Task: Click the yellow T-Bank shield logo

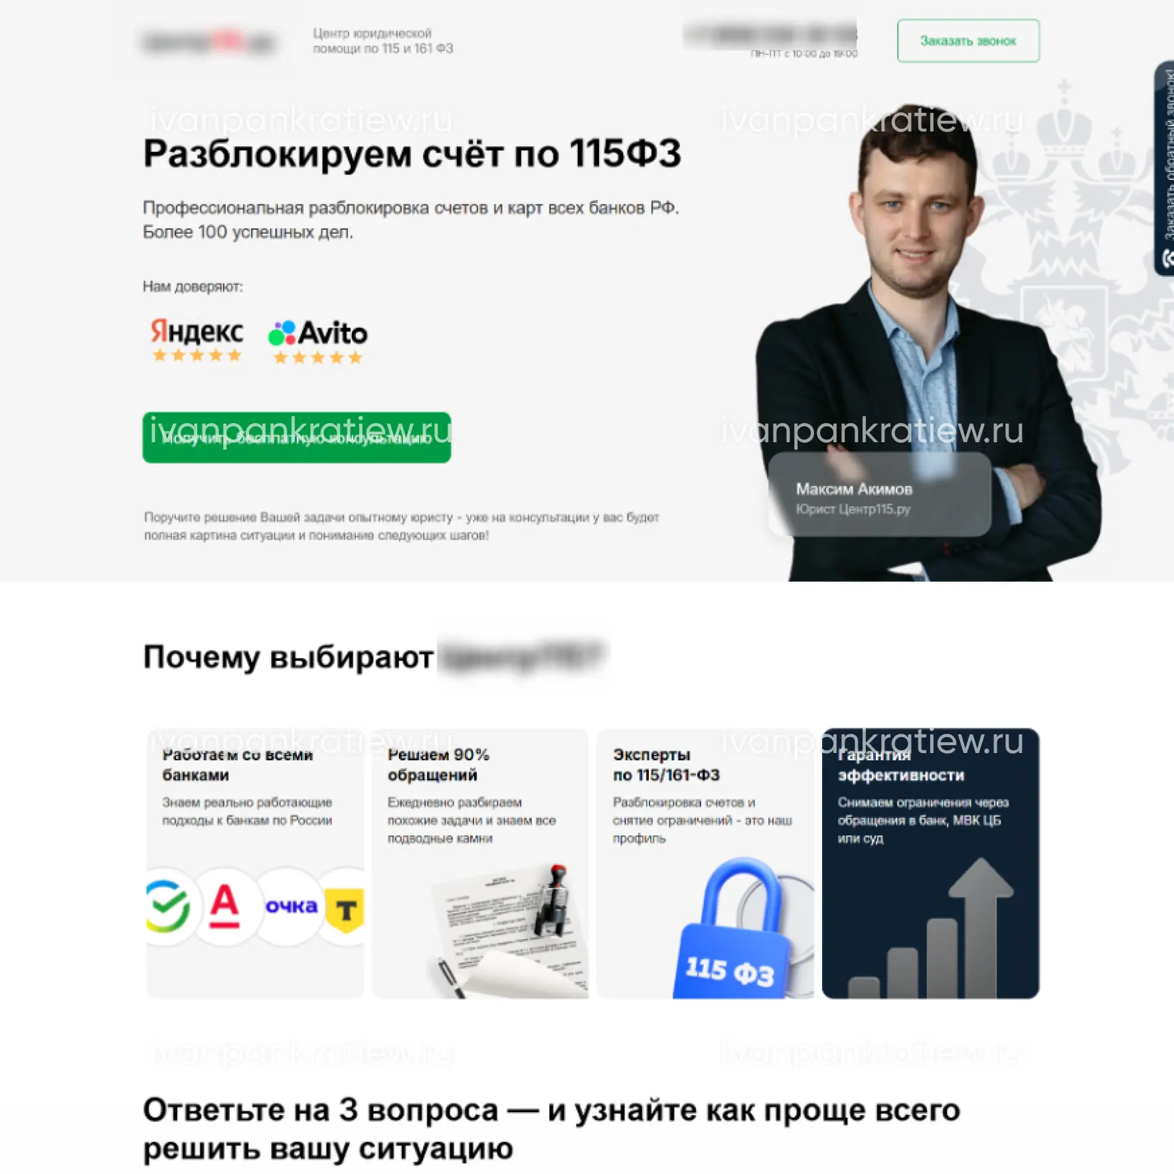Action: pos(345,909)
